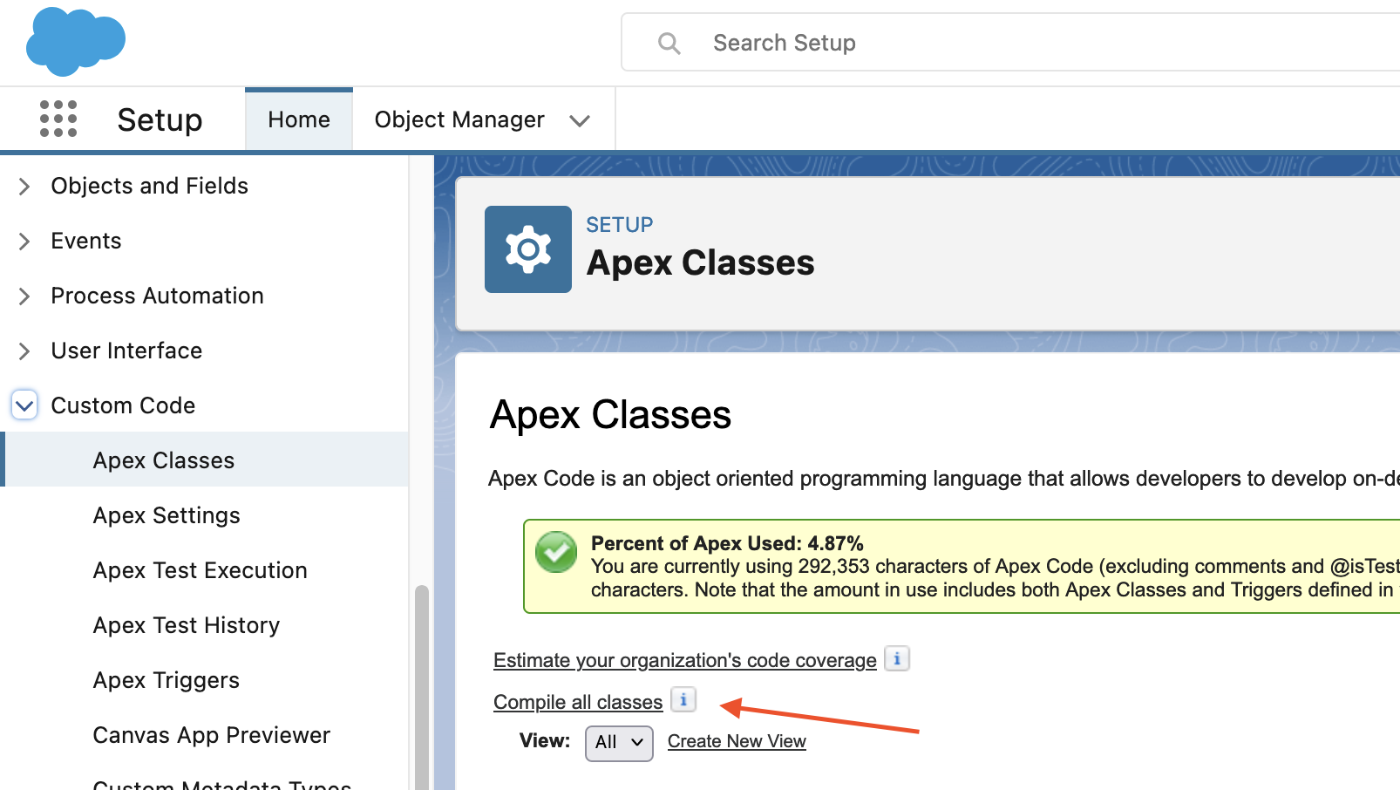Click the Compile all classes link
Viewport: 1400px width, 790px height.
click(x=578, y=702)
